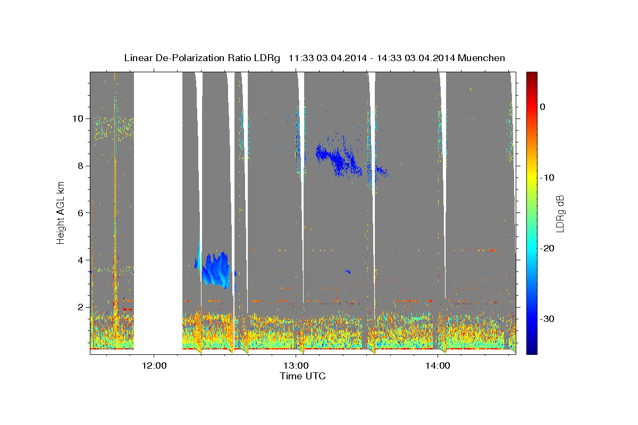Click the '13:00' time tick label
This screenshot has width=638, height=425.
click(x=296, y=365)
